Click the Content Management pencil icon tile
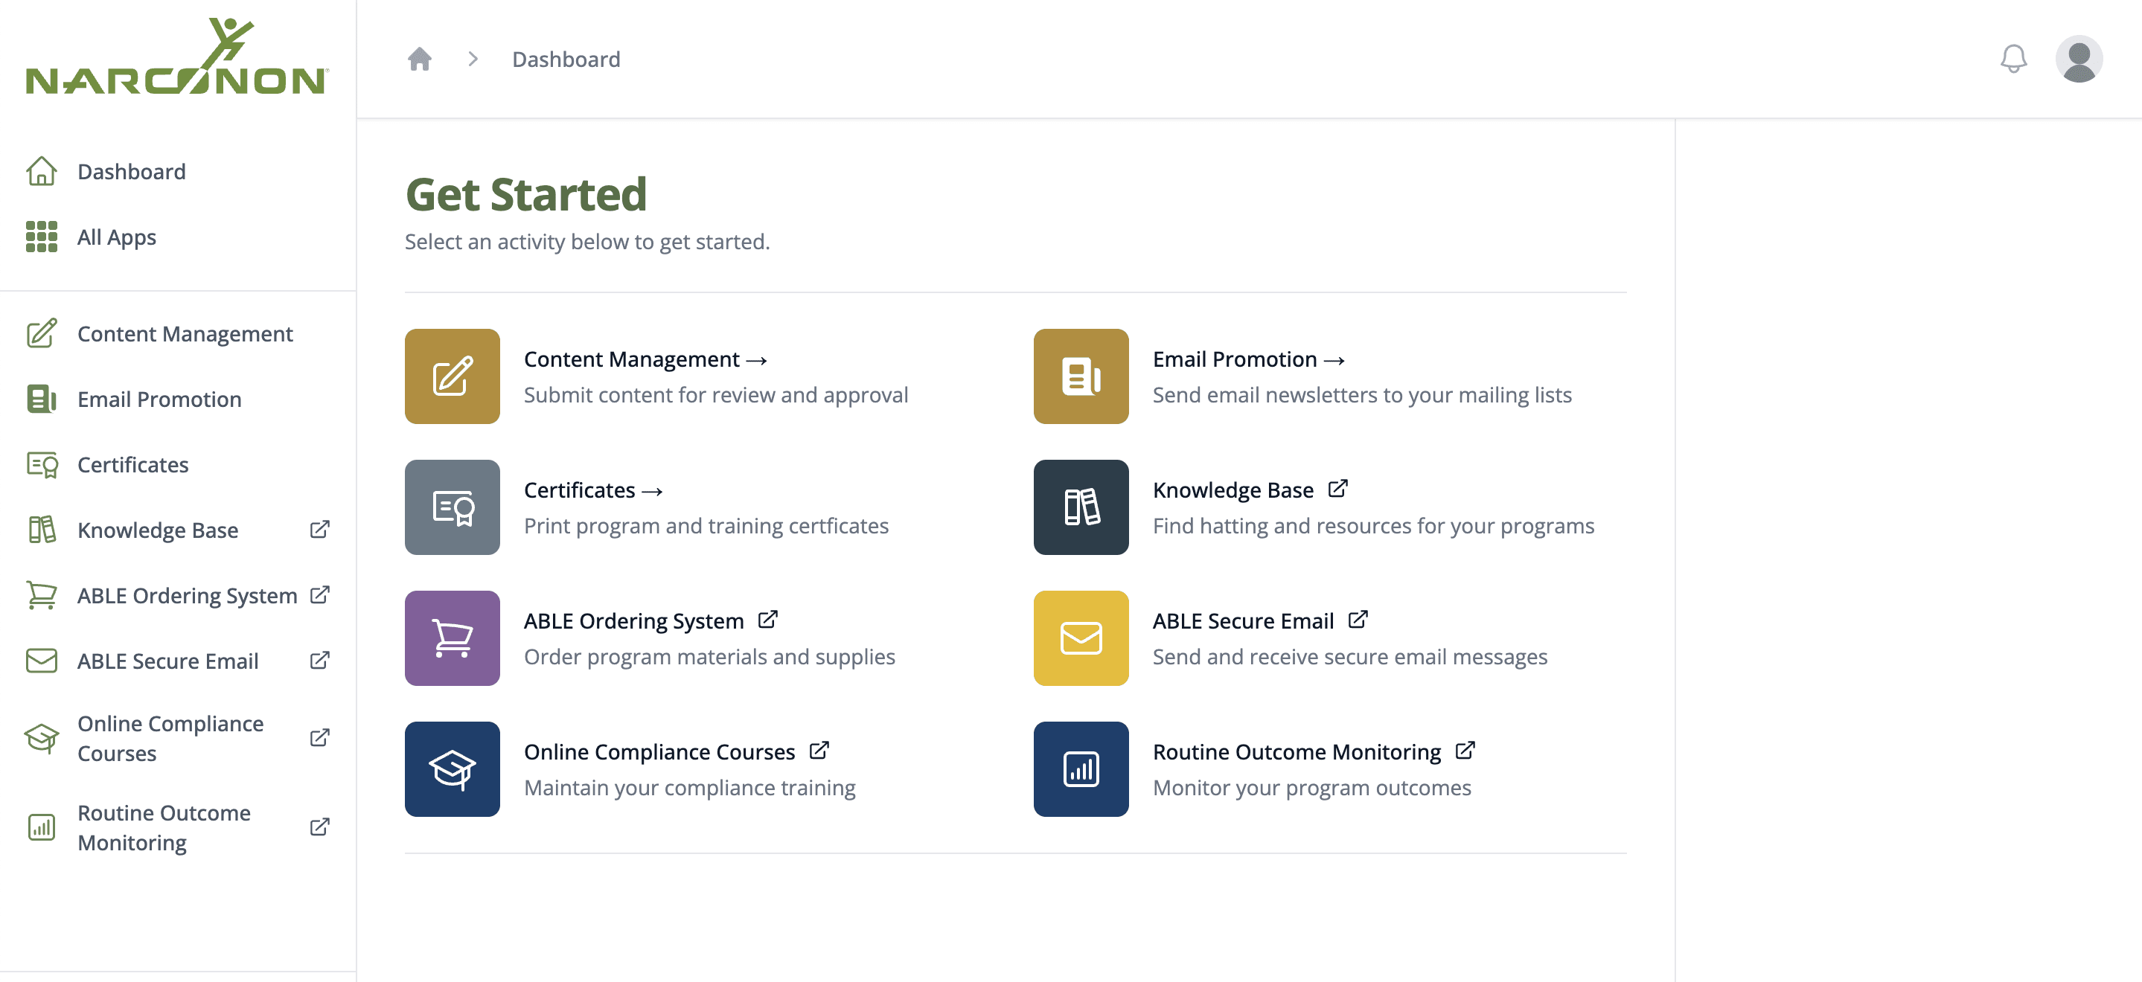Screen dimensions: 2142x982 pos(452,376)
